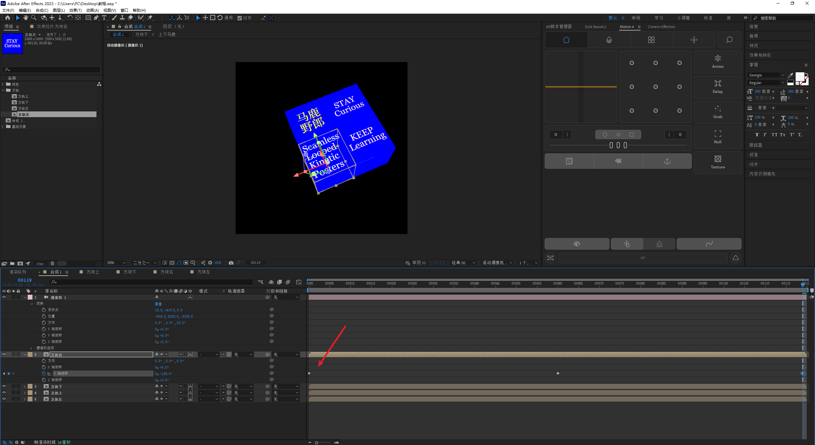Click the white text fill color swatch
Screen dimensions: 815x445
[x=799, y=76]
